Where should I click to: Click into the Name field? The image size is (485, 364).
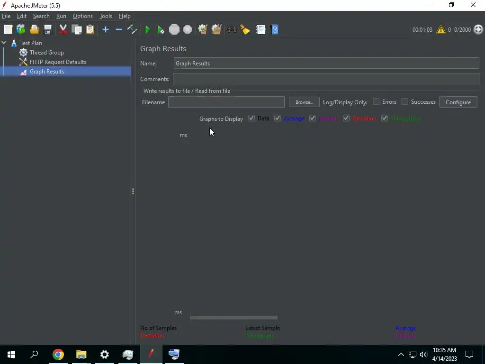pyautogui.click(x=326, y=63)
